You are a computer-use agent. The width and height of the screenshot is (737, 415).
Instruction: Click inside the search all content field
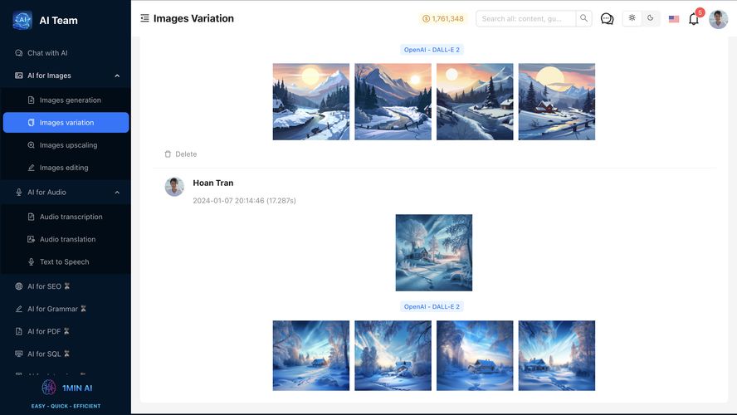tap(525, 18)
